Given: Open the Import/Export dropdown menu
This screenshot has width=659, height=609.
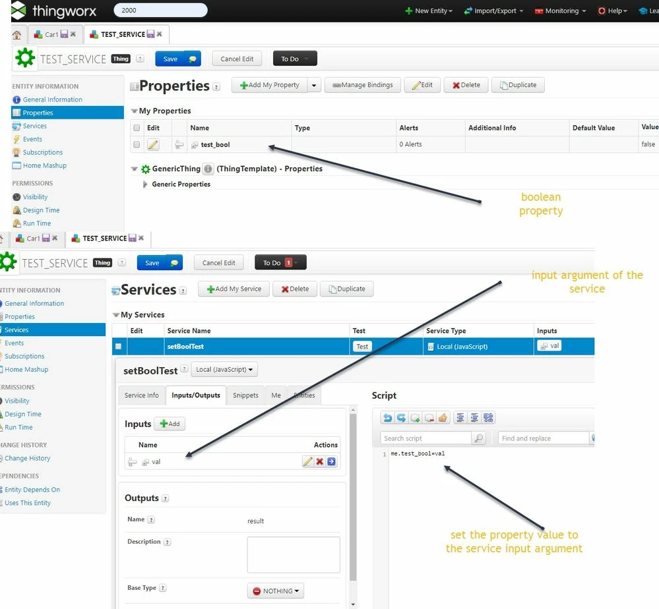Looking at the screenshot, I should (493, 11).
